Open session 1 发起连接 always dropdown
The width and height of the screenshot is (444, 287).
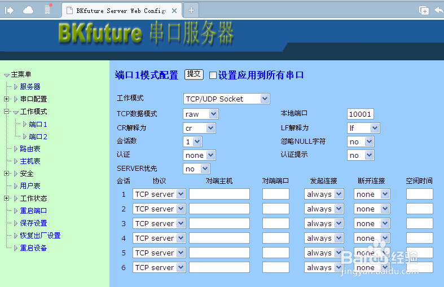[x=324, y=194]
